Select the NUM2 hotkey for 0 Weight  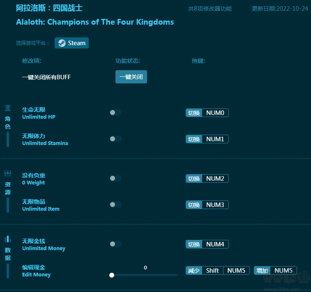pos(215,179)
